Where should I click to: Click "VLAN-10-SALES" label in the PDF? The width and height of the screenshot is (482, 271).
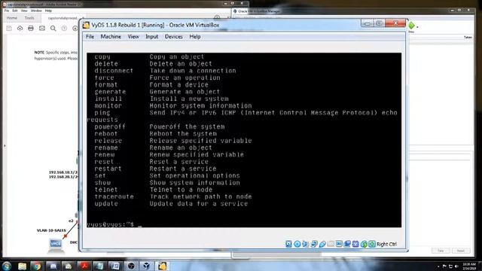51,230
